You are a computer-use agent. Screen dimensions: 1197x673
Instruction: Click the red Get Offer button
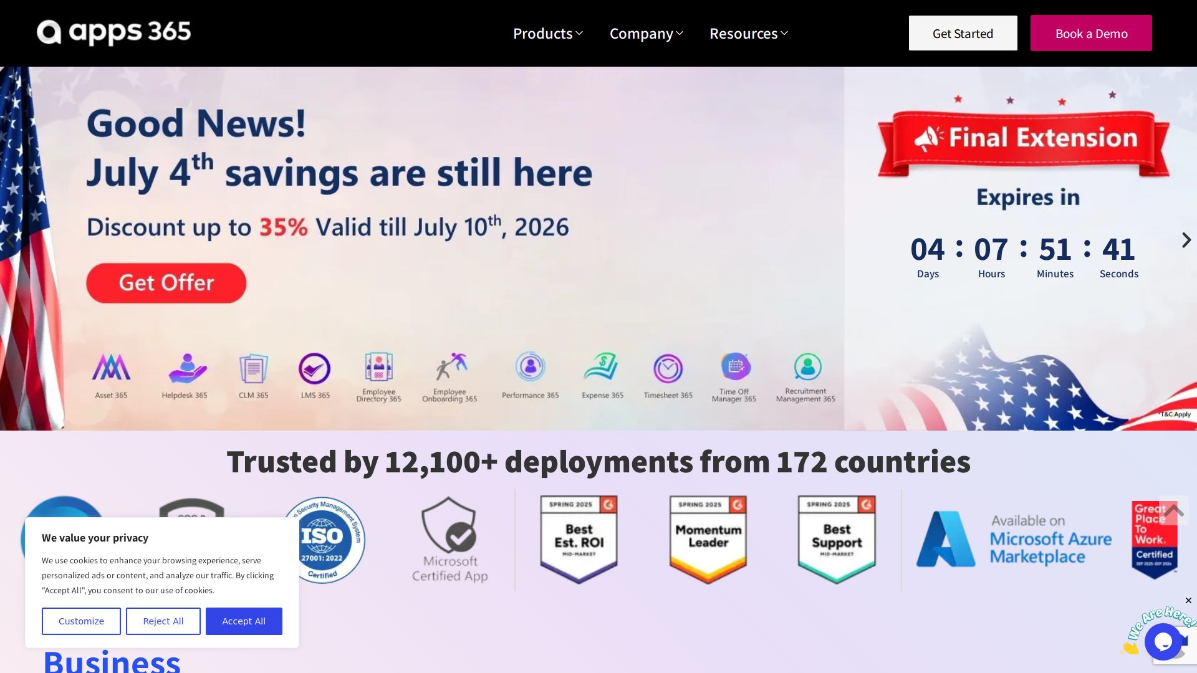point(166,283)
